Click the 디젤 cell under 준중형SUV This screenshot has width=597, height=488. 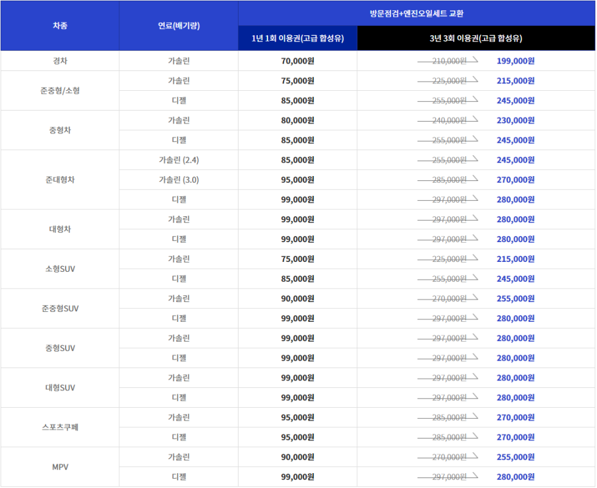coord(179,318)
